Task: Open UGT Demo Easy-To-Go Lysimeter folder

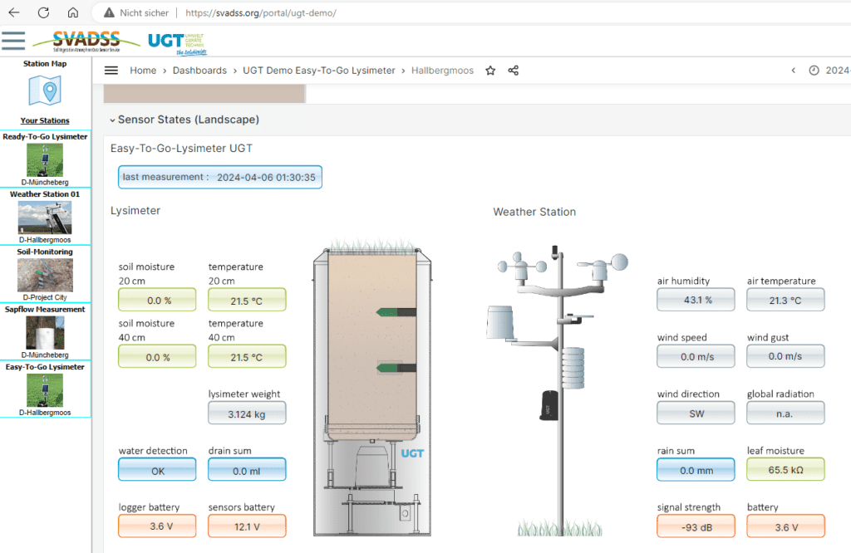Action: click(x=319, y=71)
